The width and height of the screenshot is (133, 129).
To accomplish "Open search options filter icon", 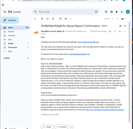I will tap(96, 12).
